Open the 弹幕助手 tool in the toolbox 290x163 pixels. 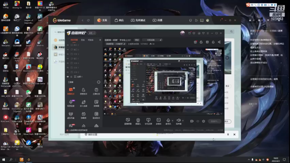(71, 91)
